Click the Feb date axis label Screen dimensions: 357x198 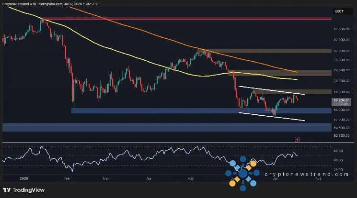[67, 179]
